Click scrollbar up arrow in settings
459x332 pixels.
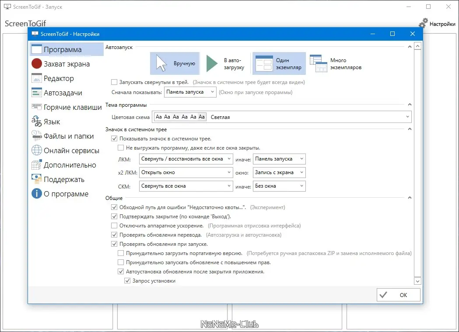pyautogui.click(x=418, y=46)
